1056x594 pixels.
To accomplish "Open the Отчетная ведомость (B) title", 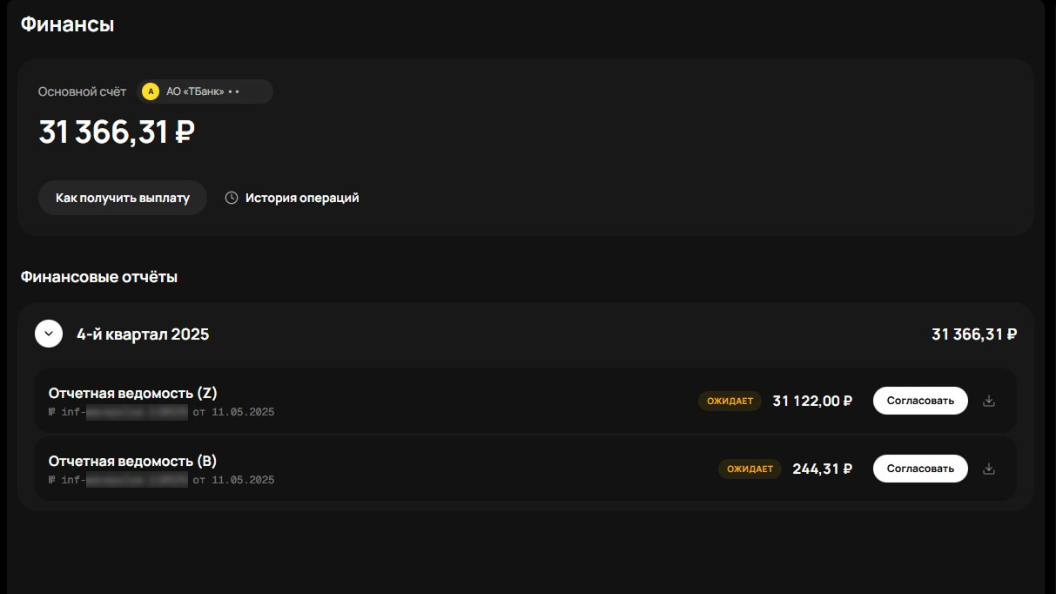I will [x=132, y=461].
